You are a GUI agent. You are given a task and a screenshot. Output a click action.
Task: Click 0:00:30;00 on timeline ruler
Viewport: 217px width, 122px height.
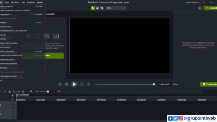tap(81, 100)
